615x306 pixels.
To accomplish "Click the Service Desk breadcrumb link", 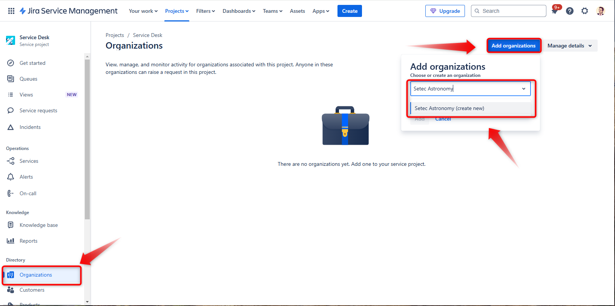I will [x=147, y=35].
